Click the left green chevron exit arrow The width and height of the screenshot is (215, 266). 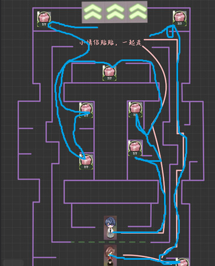tap(92, 12)
